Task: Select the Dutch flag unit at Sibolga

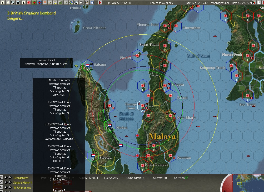Action: (93, 155)
